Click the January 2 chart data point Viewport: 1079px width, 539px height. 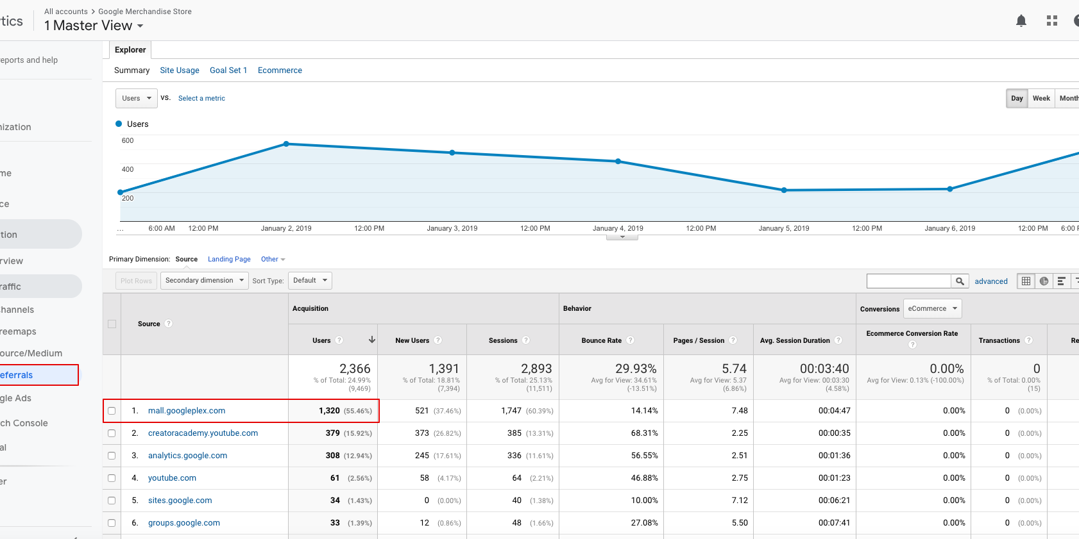coord(286,144)
